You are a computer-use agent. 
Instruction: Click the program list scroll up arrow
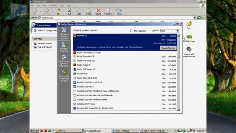(178, 35)
